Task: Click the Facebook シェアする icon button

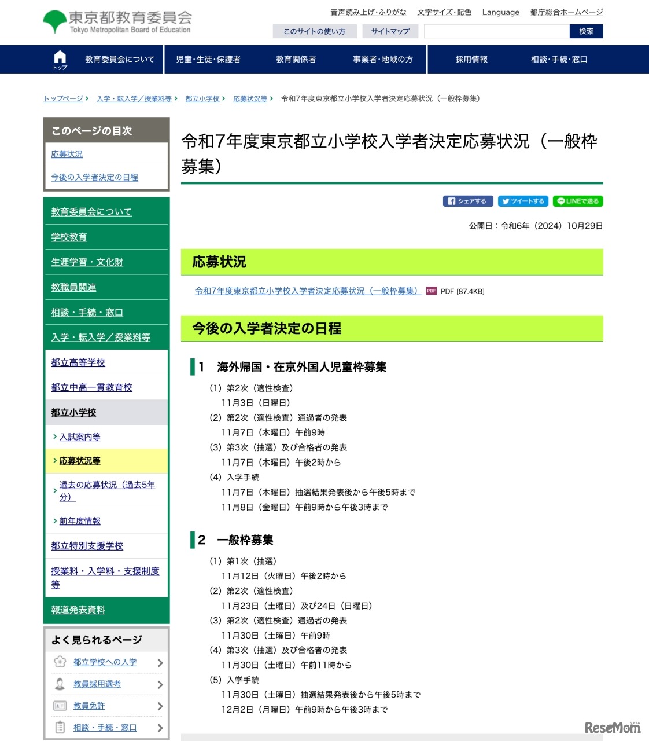Action: (x=468, y=201)
